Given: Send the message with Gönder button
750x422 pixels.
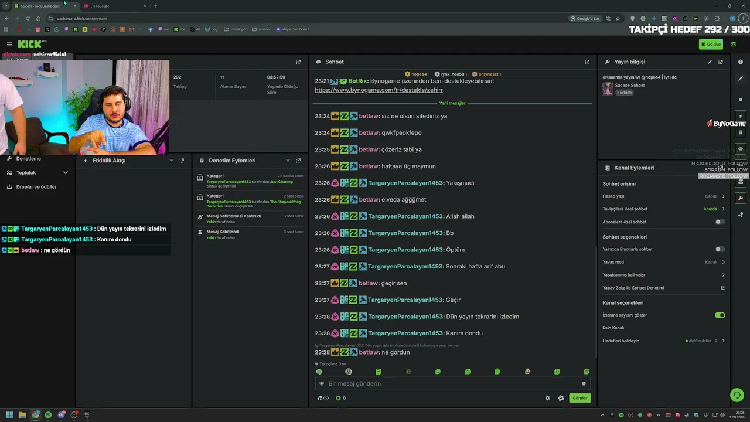Looking at the screenshot, I should [x=579, y=398].
